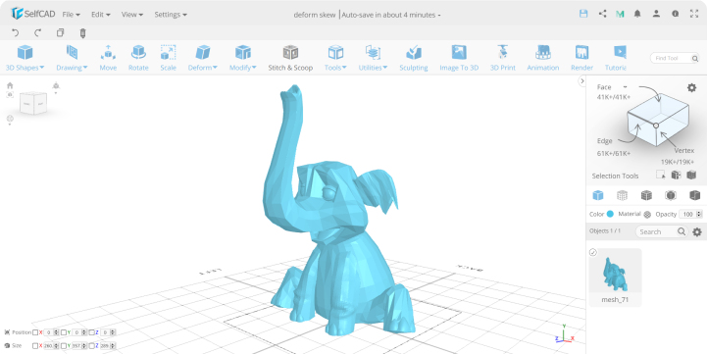Tick the Size Y checkbox

[64, 346]
